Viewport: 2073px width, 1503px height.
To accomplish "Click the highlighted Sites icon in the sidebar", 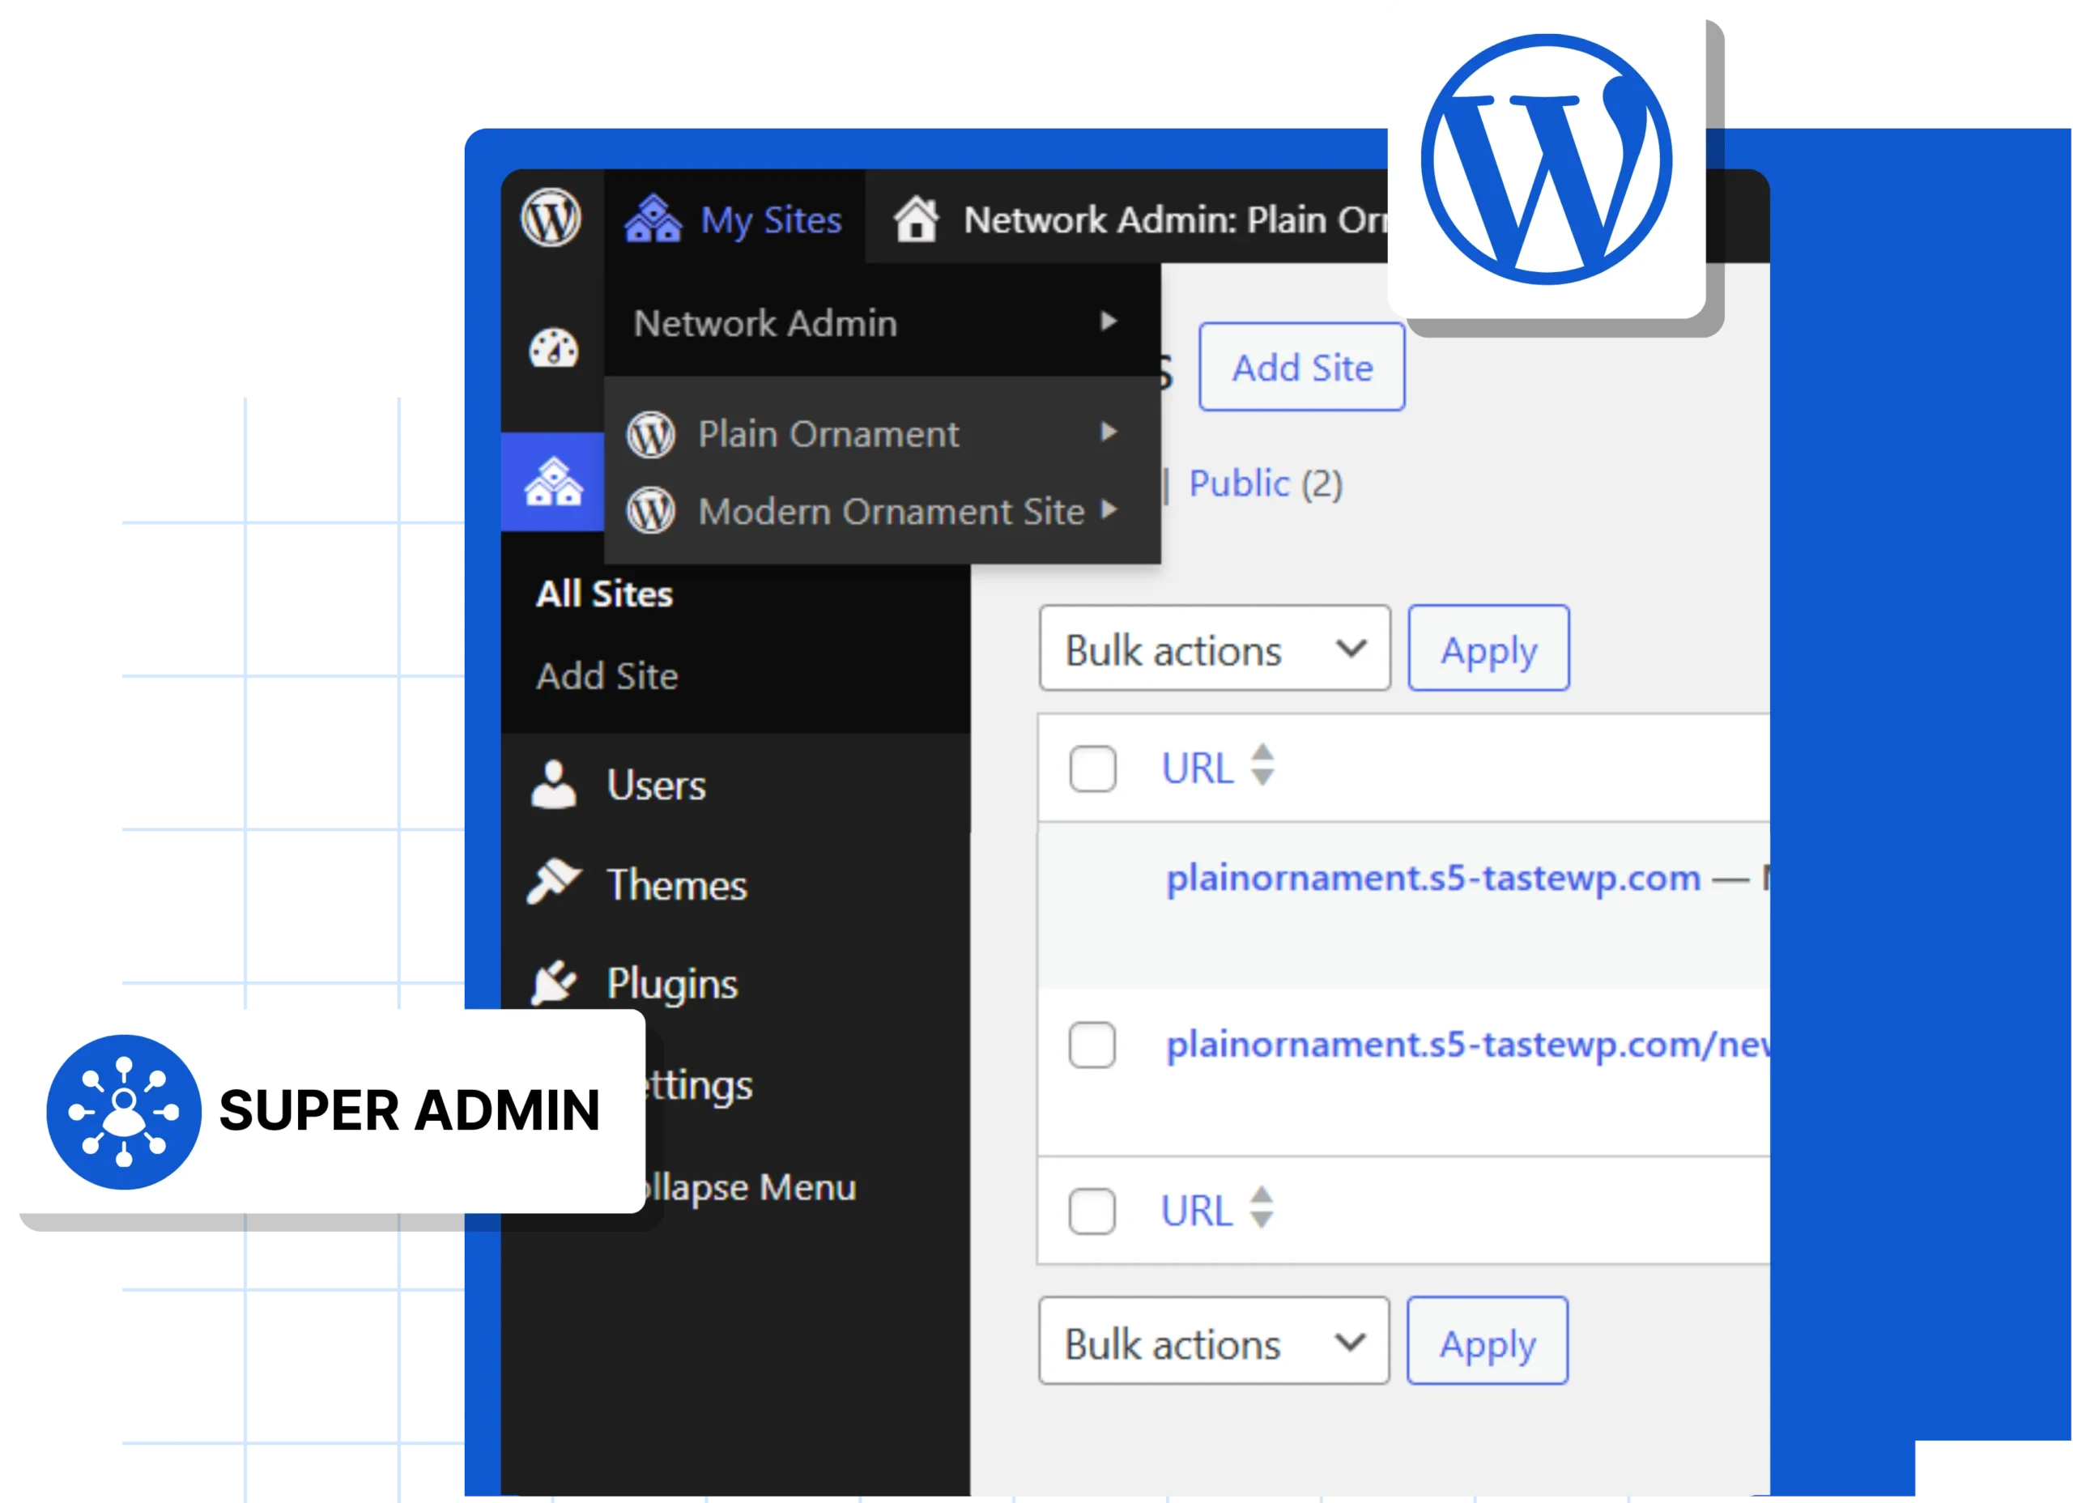I will [x=553, y=482].
